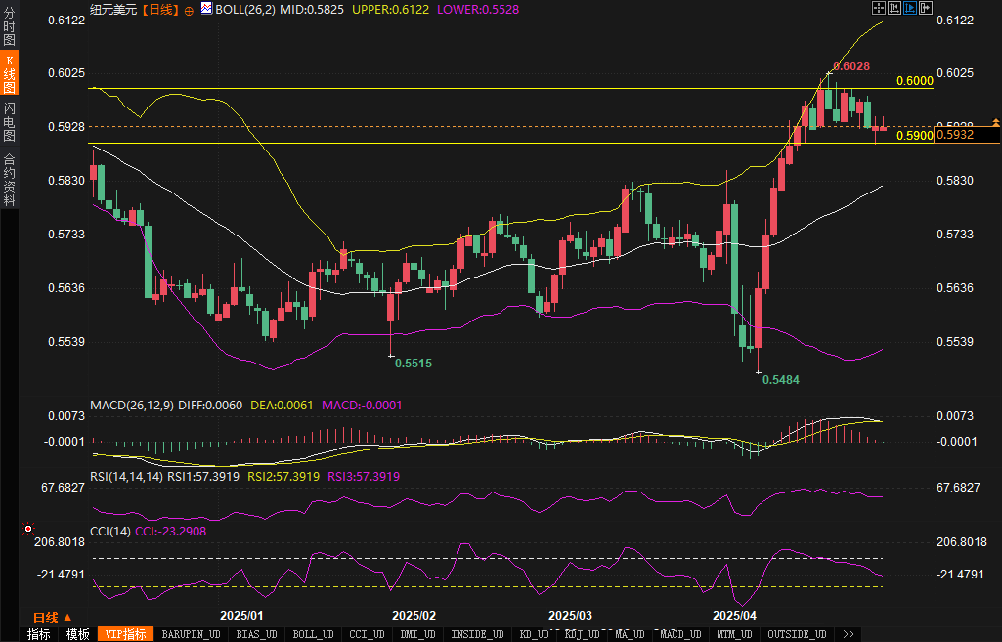
Task: Apply the OUTSIDE_UD indicator
Action: [x=797, y=634]
